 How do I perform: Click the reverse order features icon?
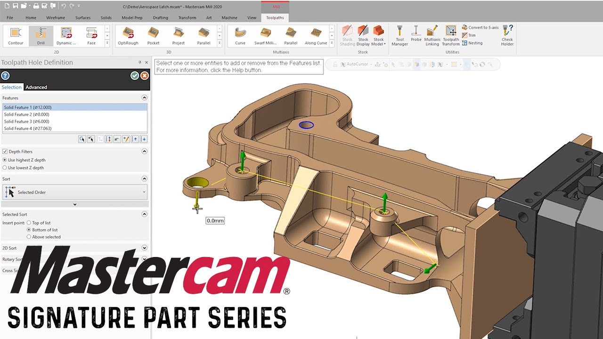click(x=108, y=139)
